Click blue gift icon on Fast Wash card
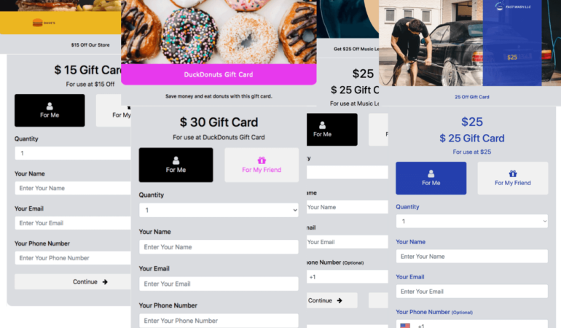This screenshot has width=561, height=328. click(x=513, y=173)
